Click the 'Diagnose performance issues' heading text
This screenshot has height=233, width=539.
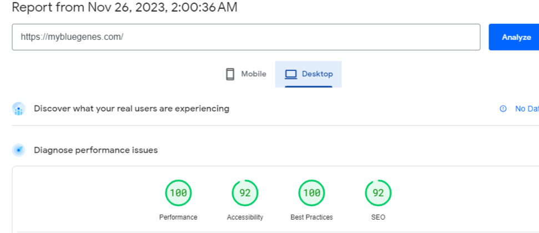click(x=95, y=150)
